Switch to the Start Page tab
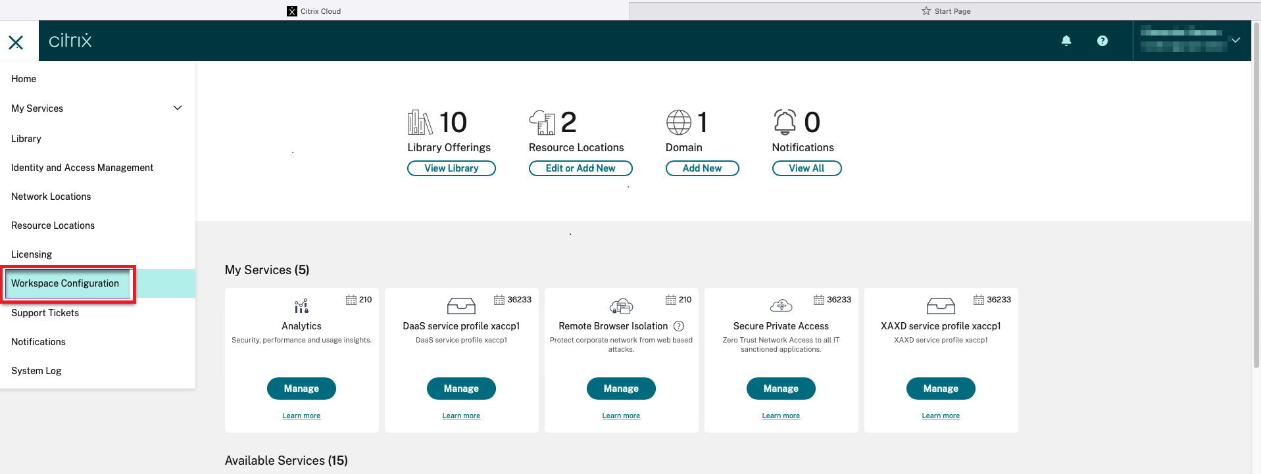This screenshot has height=474, width=1261. coord(945,11)
